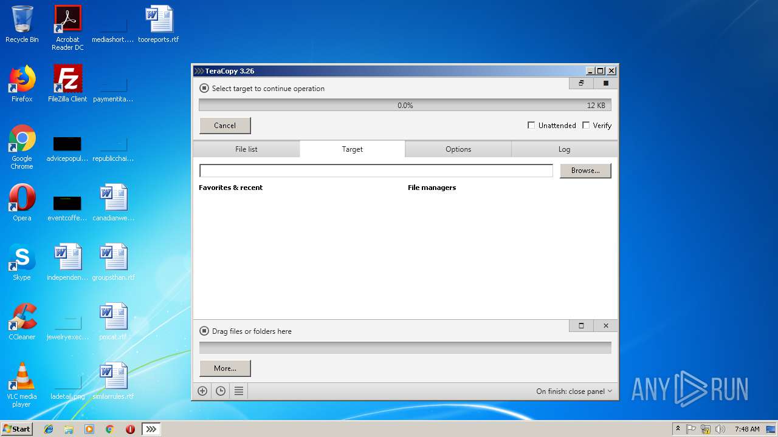Select the CCleaner desktop shortcut
Image resolution: width=778 pixels, height=437 pixels.
pyautogui.click(x=22, y=322)
